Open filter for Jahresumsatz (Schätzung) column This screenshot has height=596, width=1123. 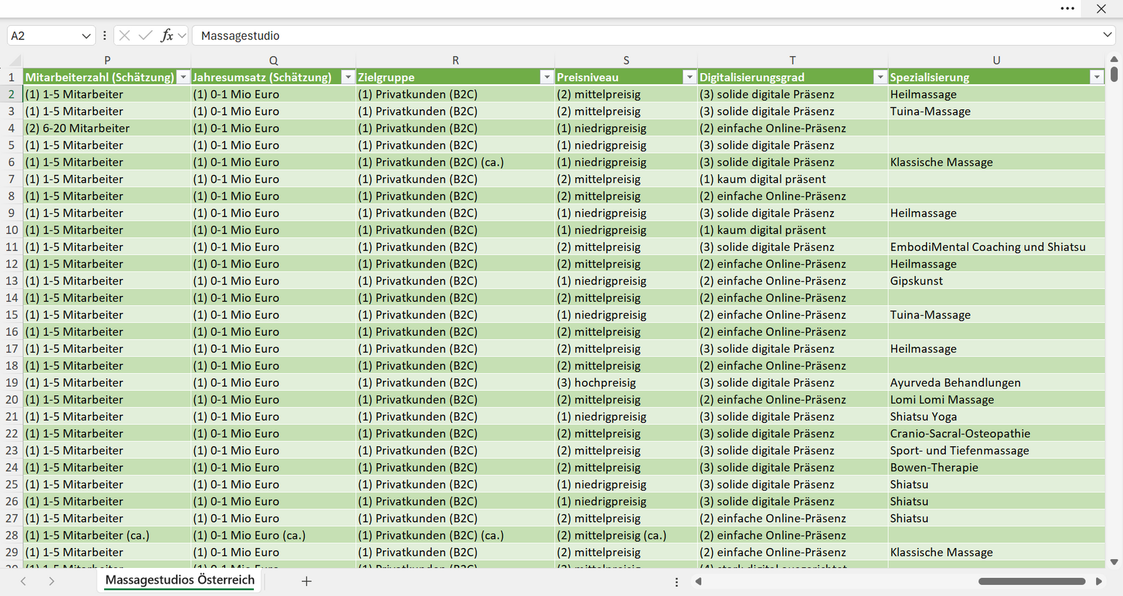click(x=348, y=77)
